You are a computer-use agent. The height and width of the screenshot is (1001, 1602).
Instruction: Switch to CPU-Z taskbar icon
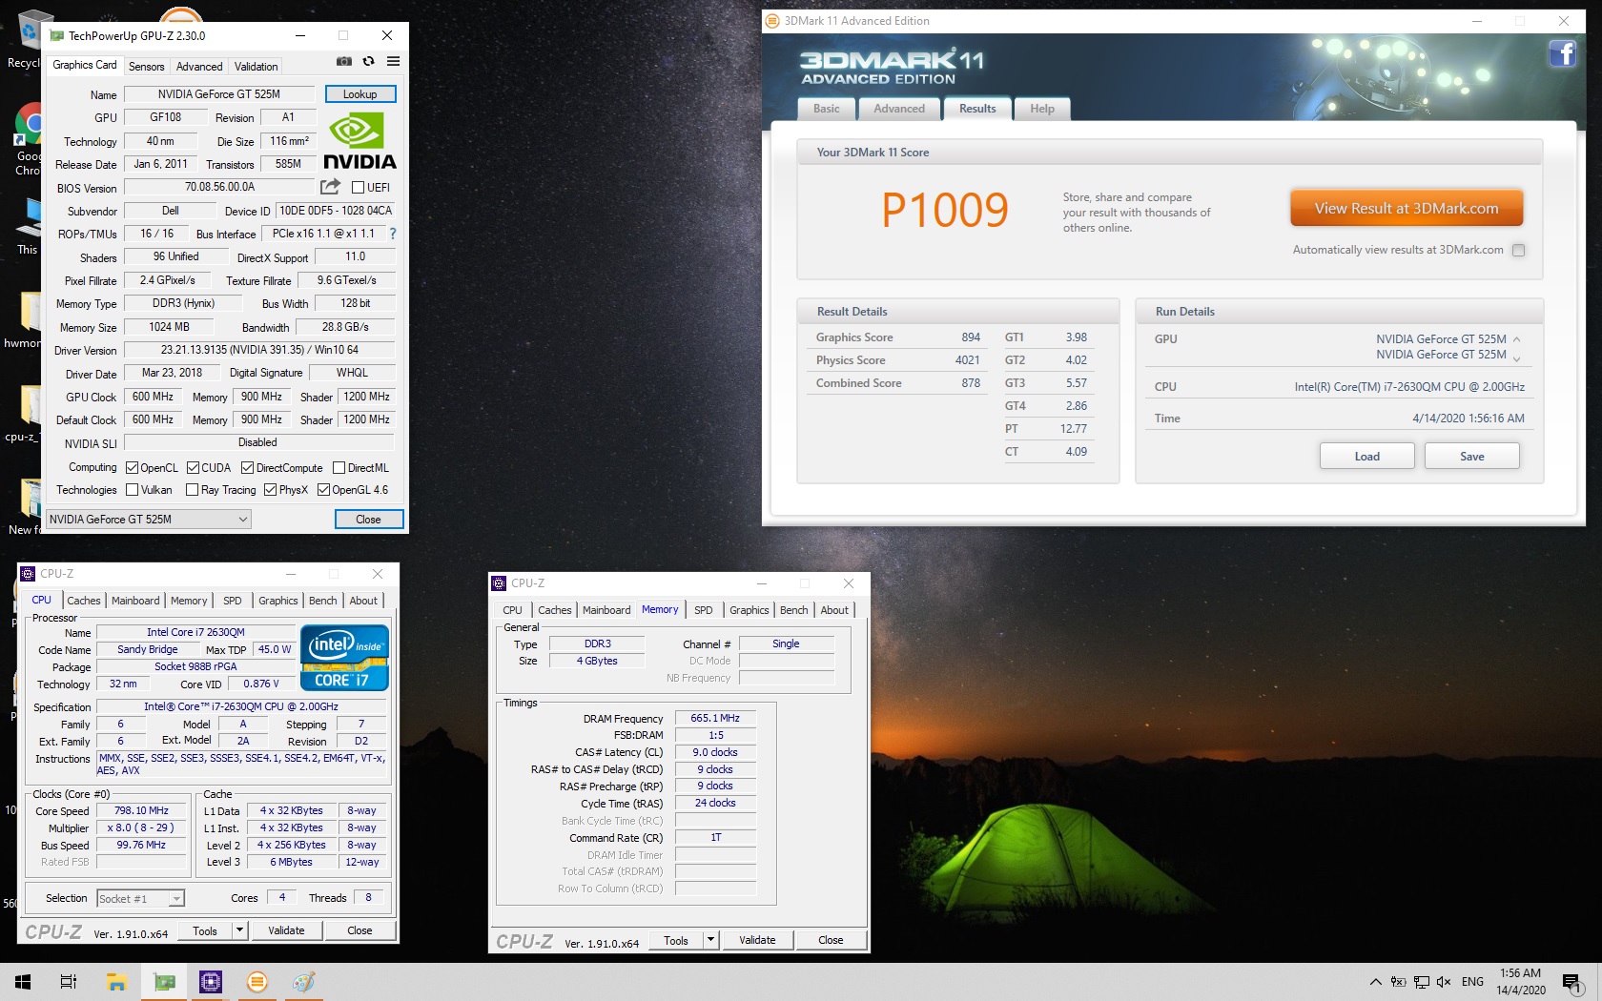211,981
